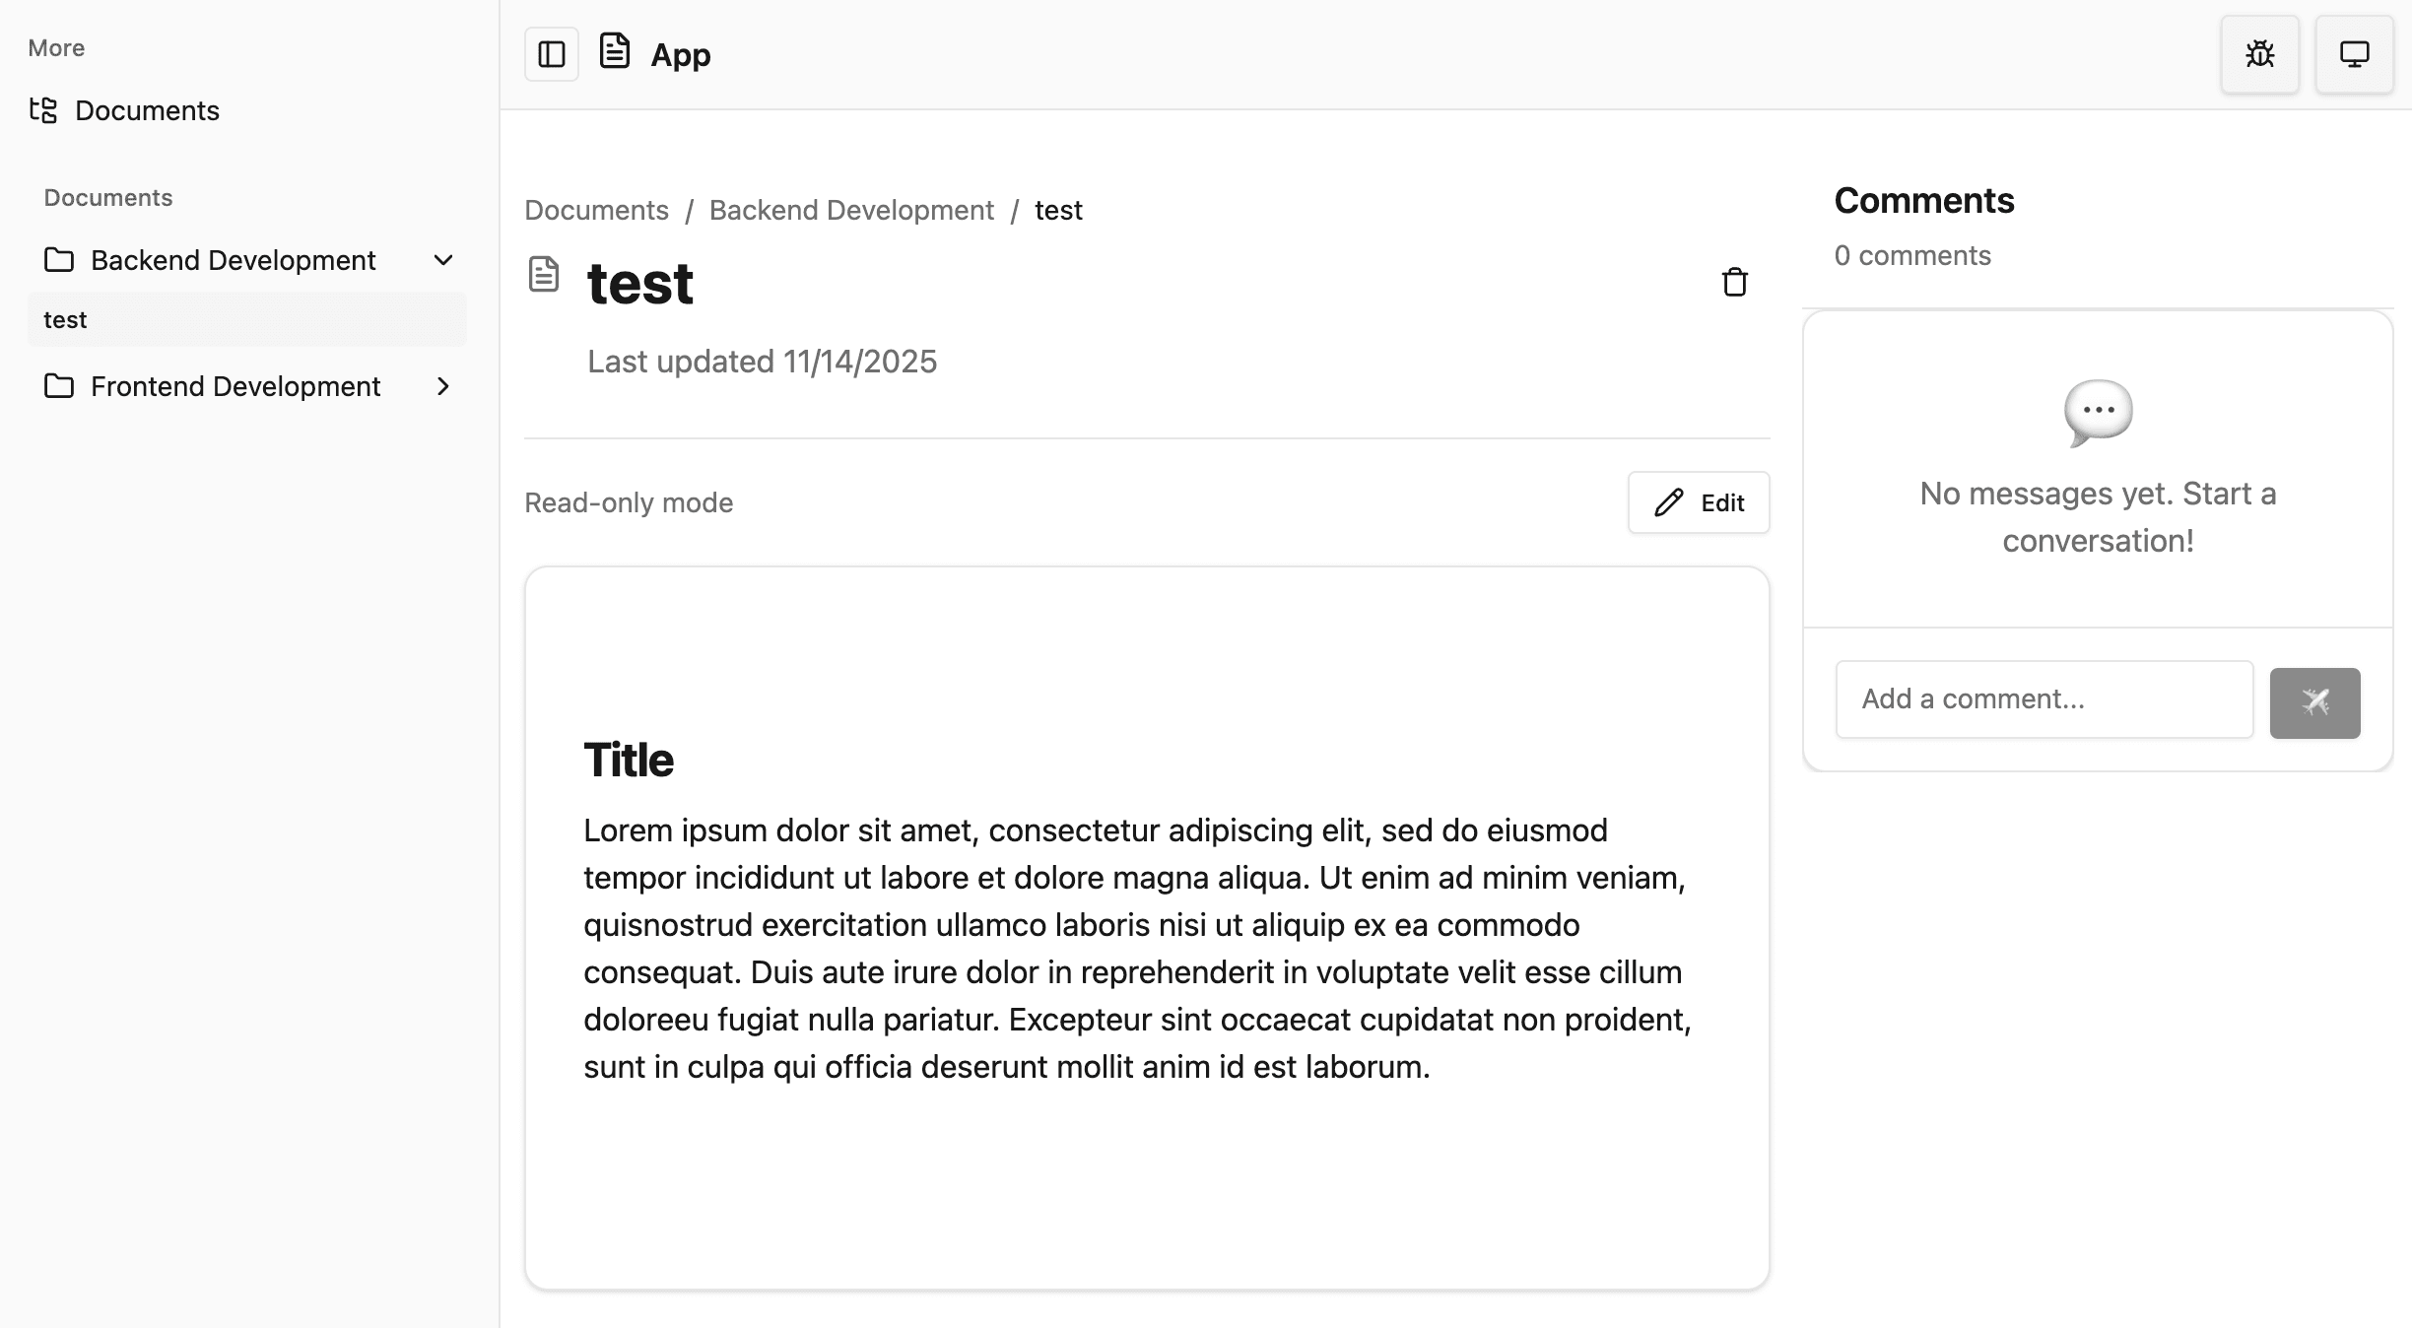The image size is (2412, 1328).
Task: Click the Title heading in document
Action: (x=629, y=761)
